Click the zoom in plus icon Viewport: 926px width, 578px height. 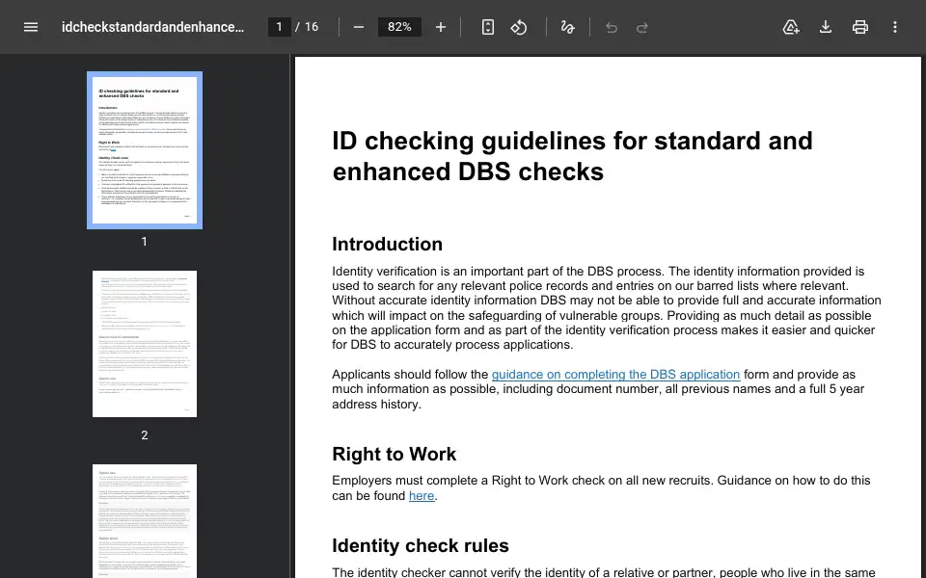(x=441, y=27)
